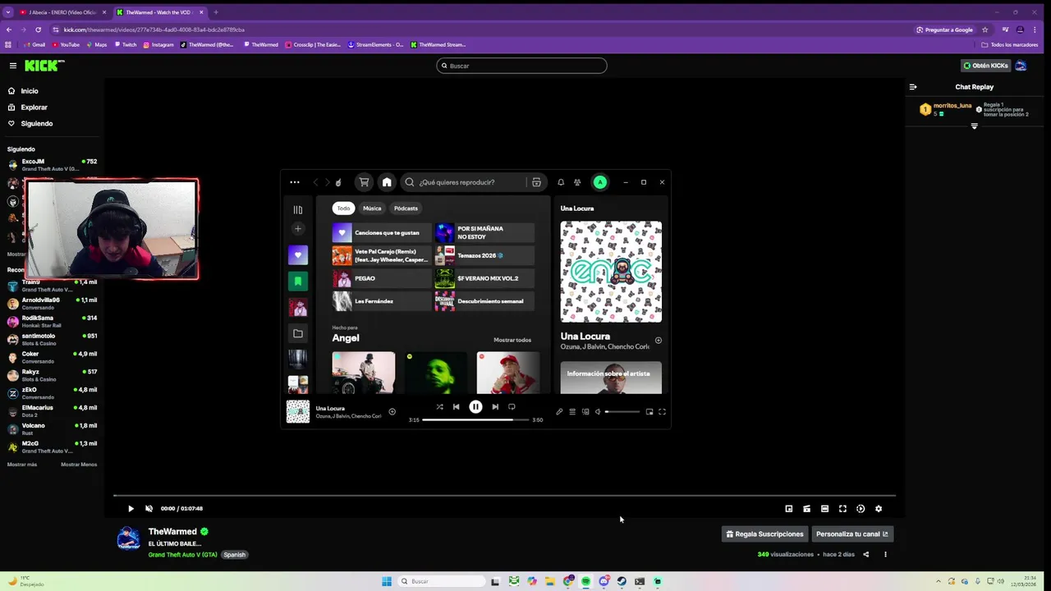Open the playback speed icon
The width and height of the screenshot is (1051, 591).
coord(861,509)
